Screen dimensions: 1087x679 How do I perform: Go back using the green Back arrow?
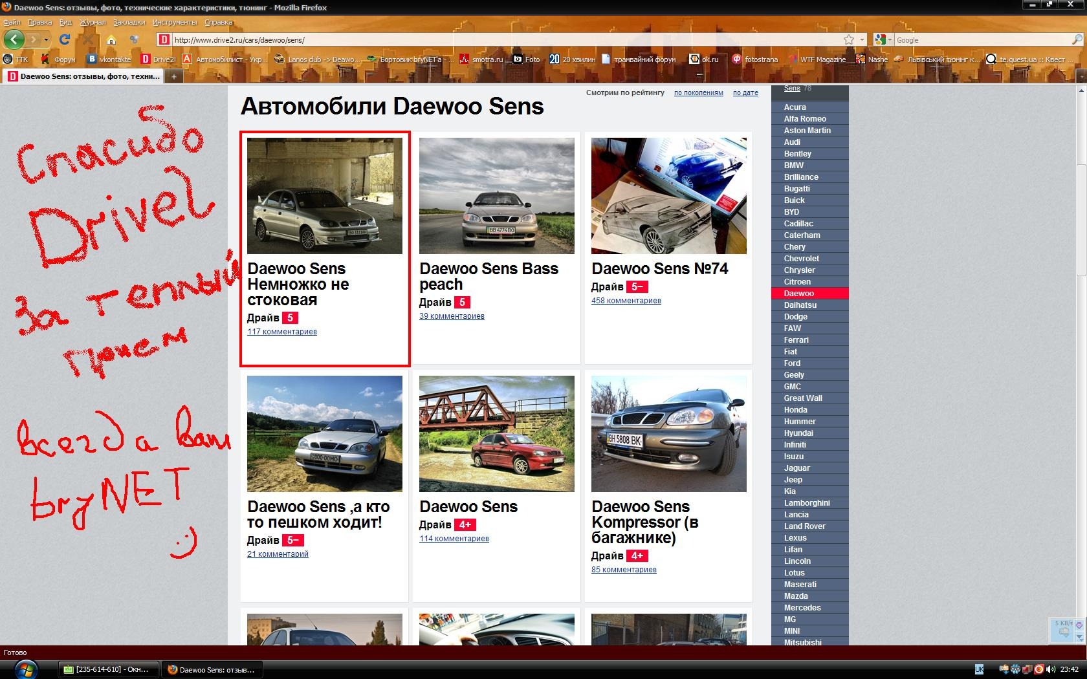[x=14, y=39]
